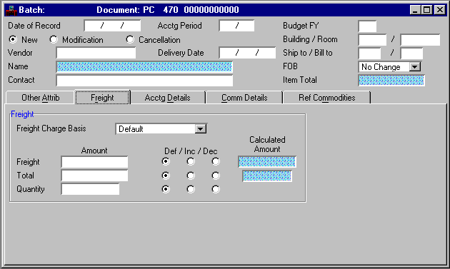Click the Freight Charge Basis label

point(51,128)
